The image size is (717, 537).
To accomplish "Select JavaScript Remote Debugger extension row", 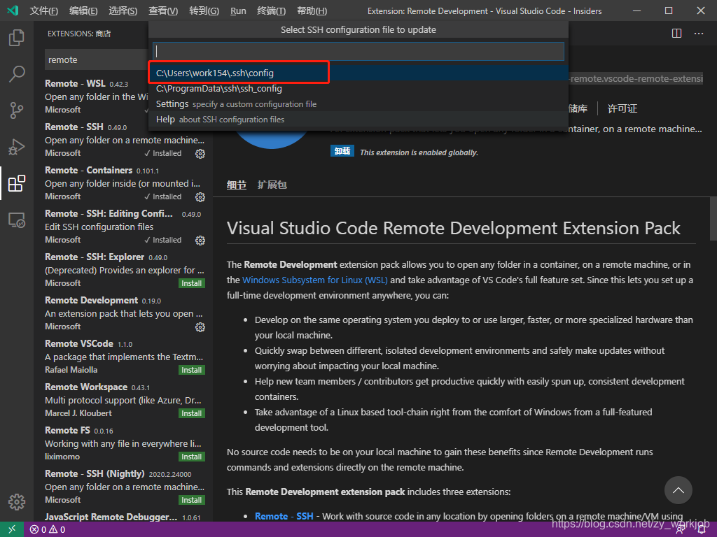I will 123,517.
